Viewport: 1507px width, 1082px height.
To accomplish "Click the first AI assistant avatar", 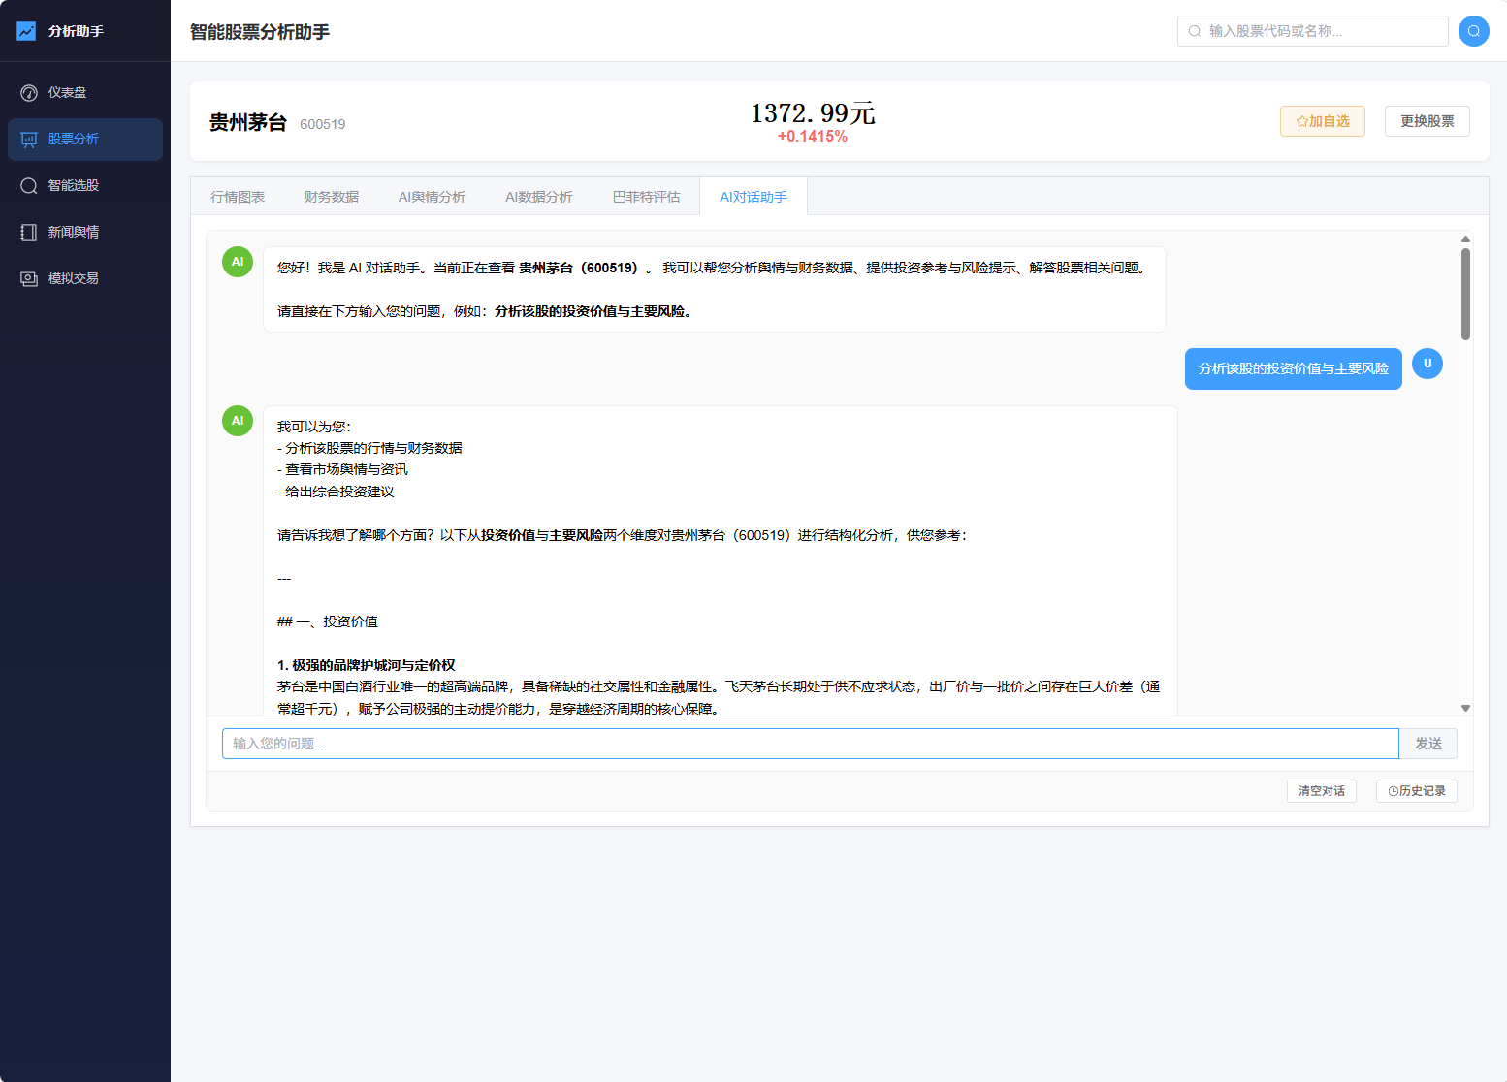I will (x=238, y=262).
